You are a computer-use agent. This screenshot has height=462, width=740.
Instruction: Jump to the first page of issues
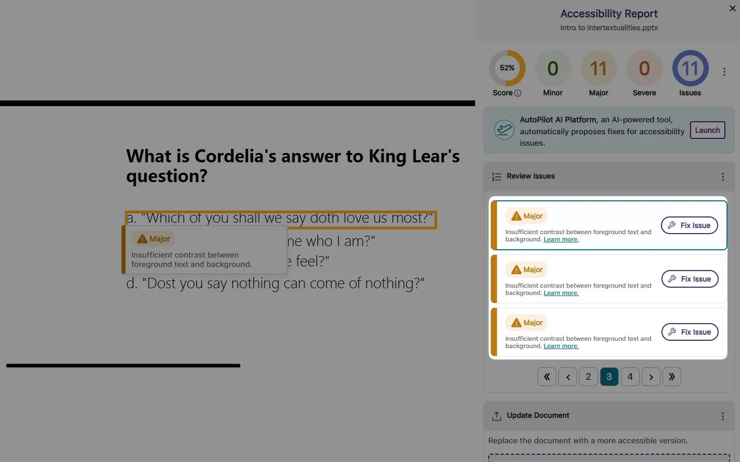pos(547,377)
